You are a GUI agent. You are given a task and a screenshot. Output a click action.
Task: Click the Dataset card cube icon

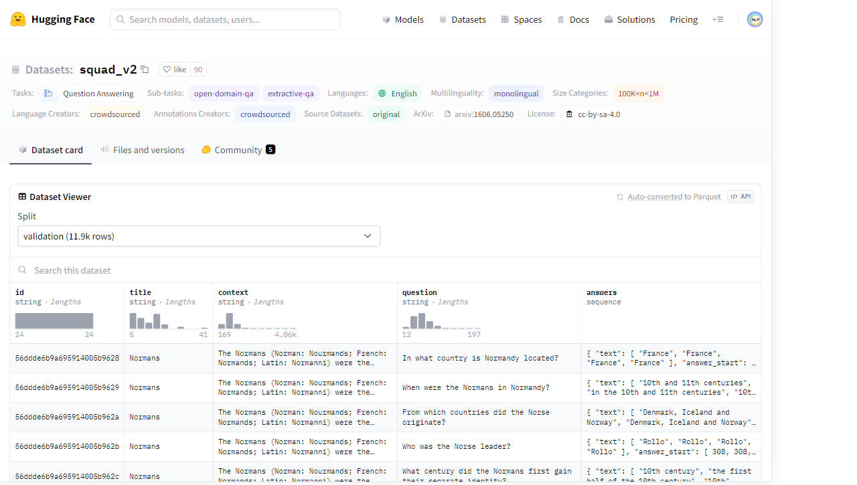click(23, 150)
